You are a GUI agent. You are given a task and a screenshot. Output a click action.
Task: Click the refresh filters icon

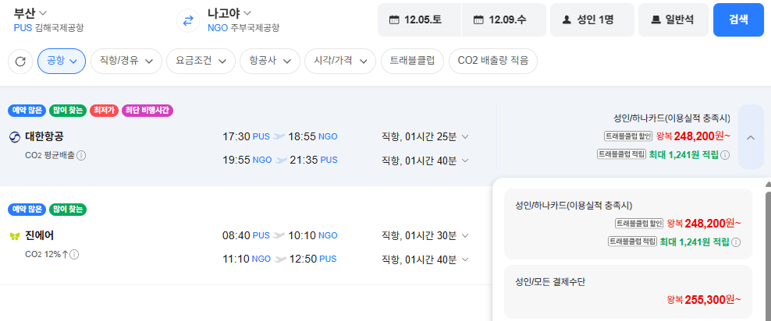click(20, 62)
